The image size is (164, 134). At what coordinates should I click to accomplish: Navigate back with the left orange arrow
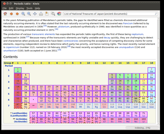click(11, 14)
